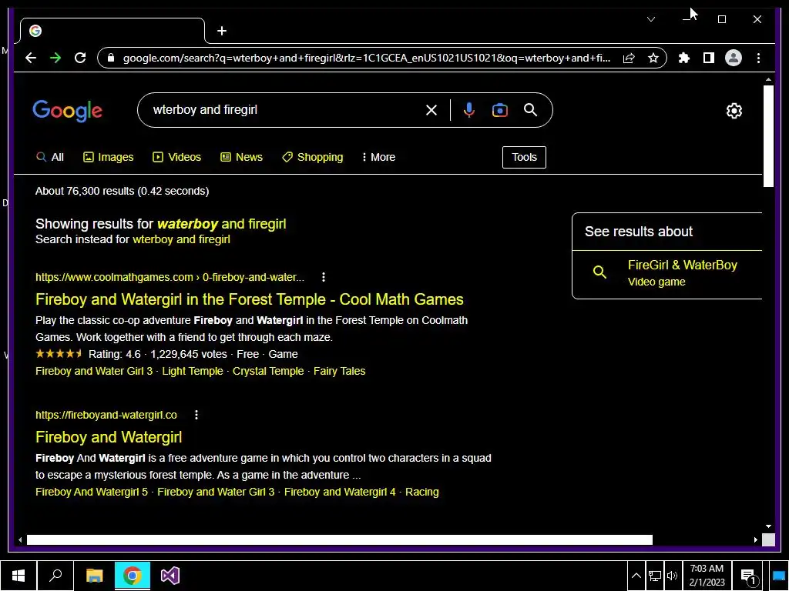
Task: Open the Chrome profile avatar
Action: (734, 58)
